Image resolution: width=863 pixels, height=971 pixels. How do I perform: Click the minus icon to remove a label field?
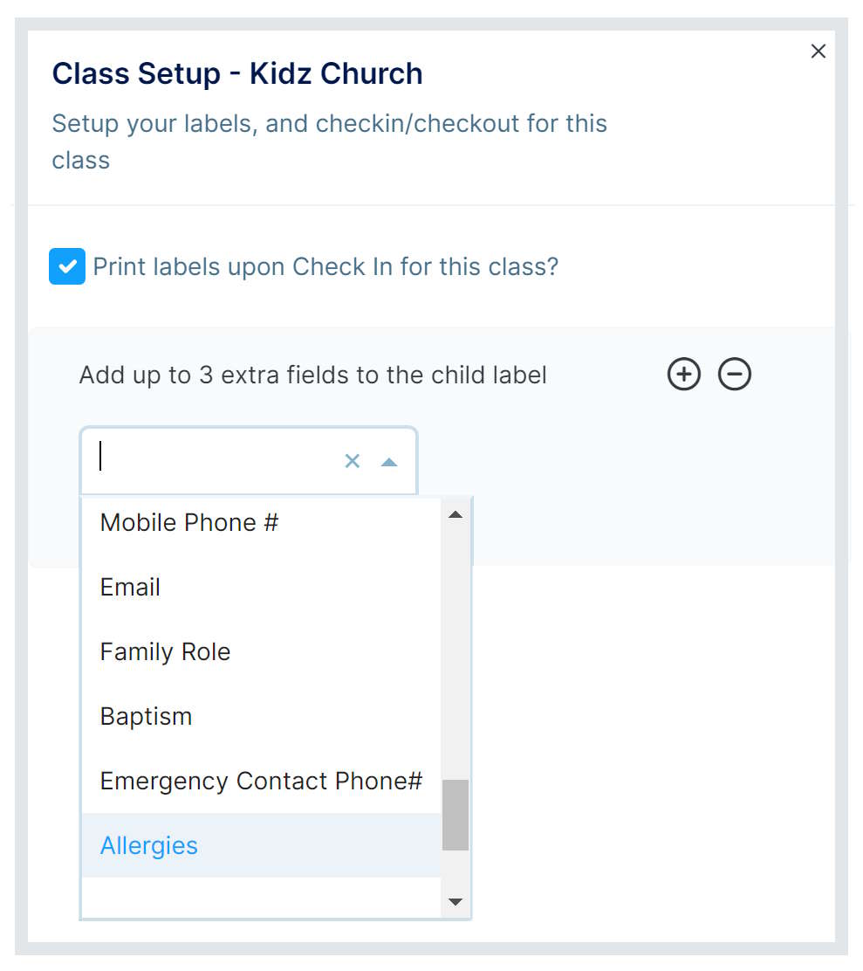click(734, 374)
